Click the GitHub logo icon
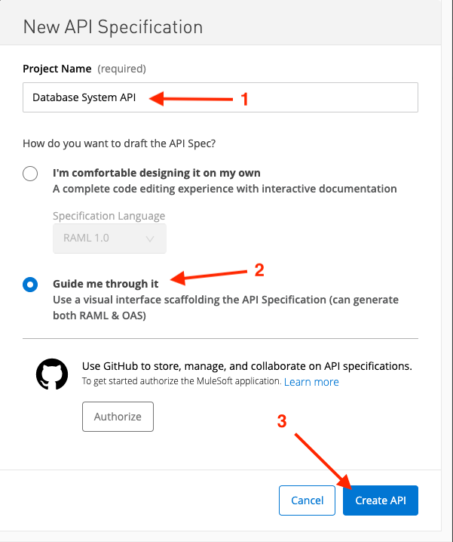Viewport: 453px width, 542px height. [x=52, y=374]
